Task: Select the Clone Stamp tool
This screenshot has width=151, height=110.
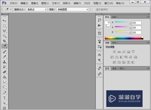Action: [5, 62]
